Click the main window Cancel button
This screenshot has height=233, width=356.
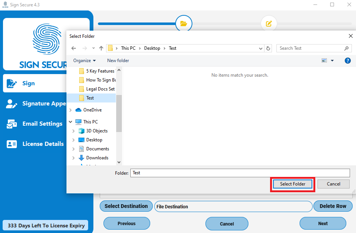pyautogui.click(x=227, y=224)
